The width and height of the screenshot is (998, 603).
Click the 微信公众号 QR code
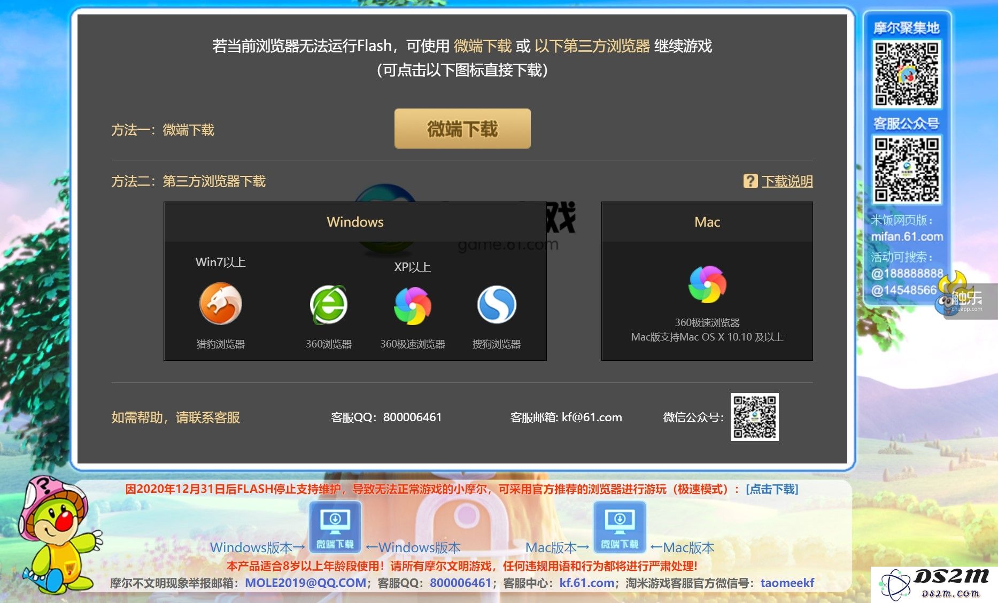754,417
